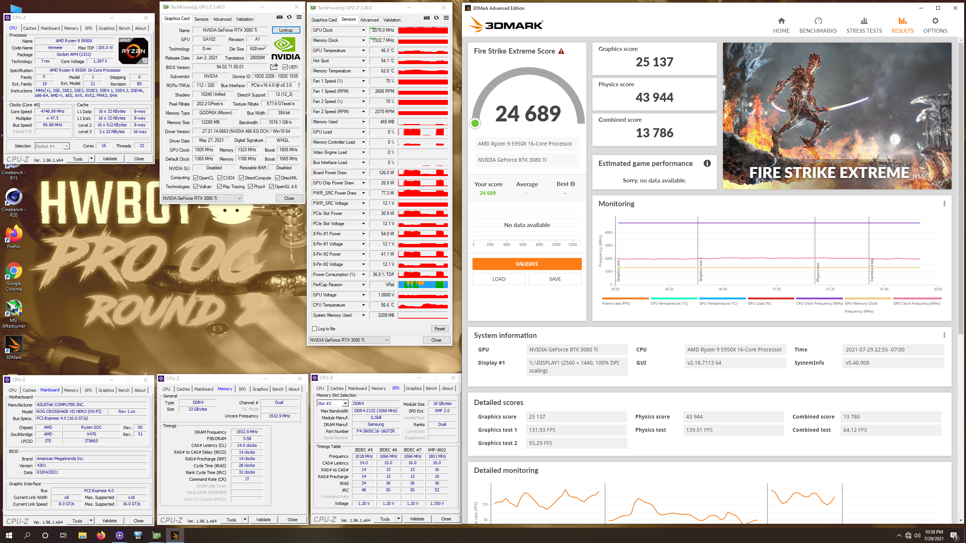Screen dimensions: 966x543
Task: Open the GPU selector dropdown in GPU-Z Graphics Card window
Action: (202, 198)
